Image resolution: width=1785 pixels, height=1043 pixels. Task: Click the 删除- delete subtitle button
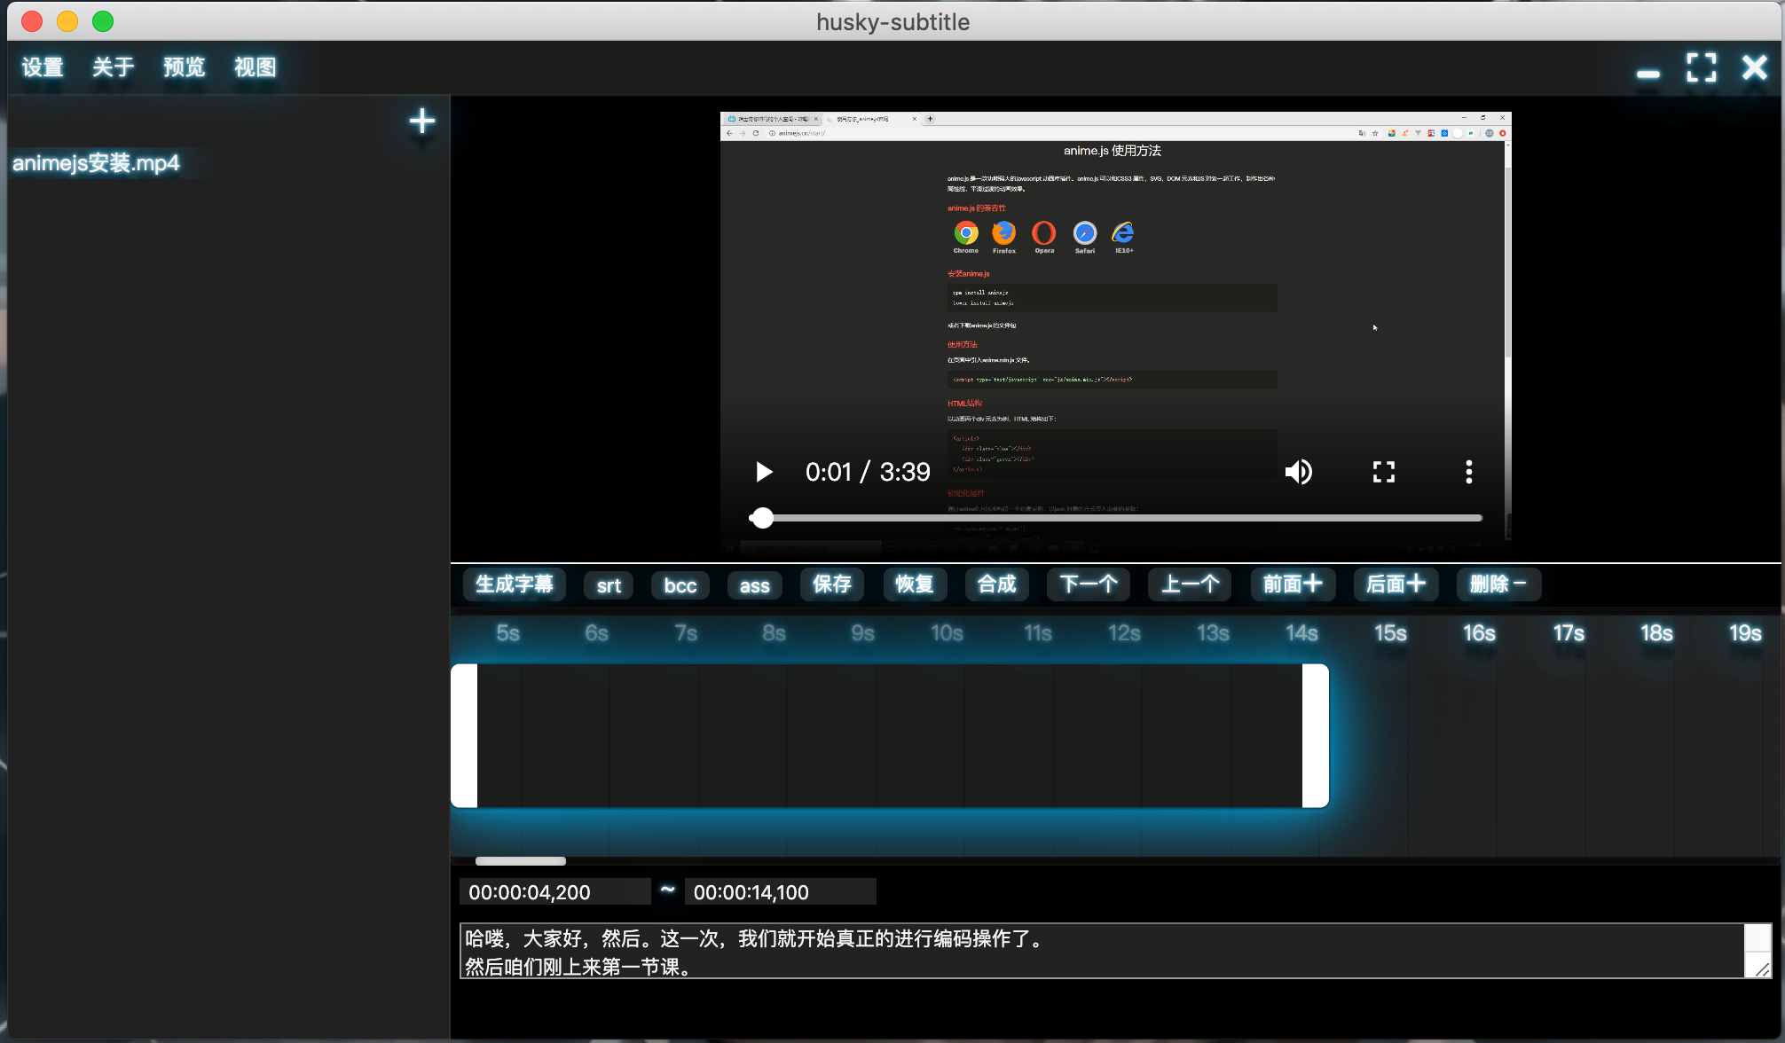point(1498,584)
